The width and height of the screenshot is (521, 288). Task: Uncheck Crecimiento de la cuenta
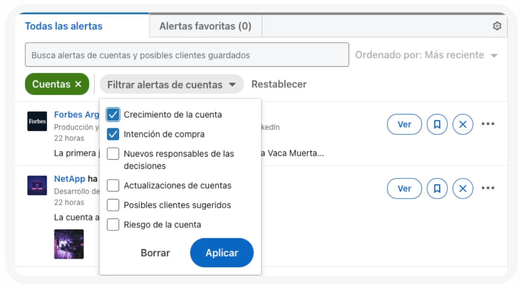[x=113, y=115]
